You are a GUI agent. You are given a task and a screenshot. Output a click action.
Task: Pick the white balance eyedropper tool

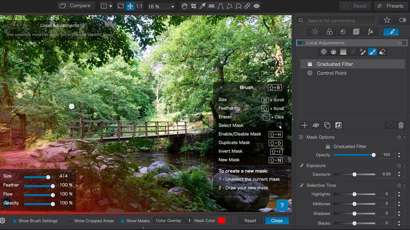(x=202, y=6)
